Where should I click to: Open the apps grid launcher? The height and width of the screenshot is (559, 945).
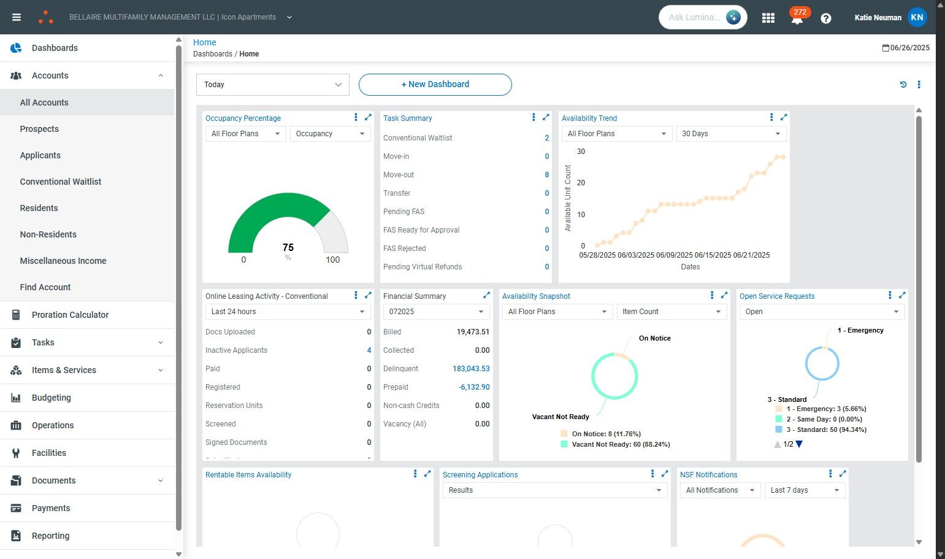[768, 18]
